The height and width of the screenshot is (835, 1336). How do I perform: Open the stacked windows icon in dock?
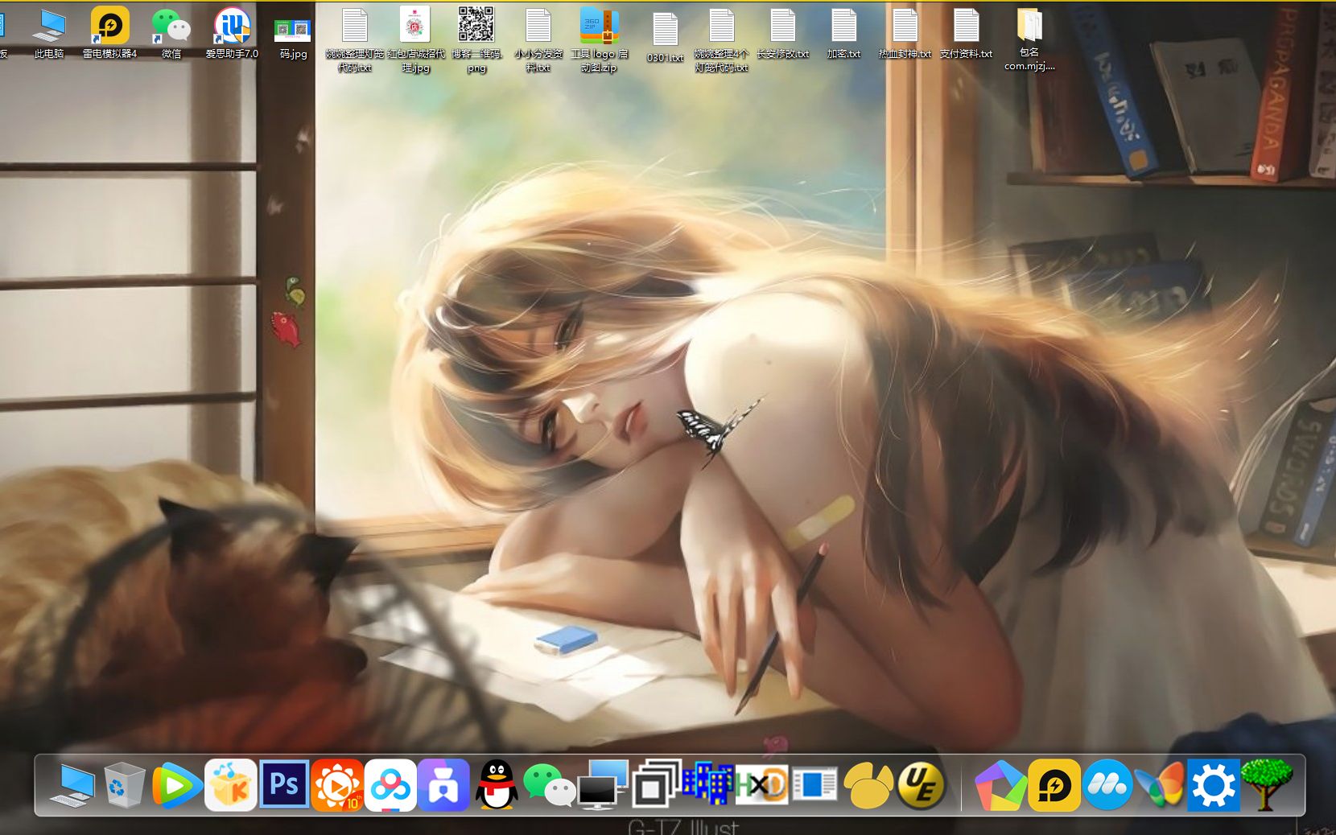656,784
